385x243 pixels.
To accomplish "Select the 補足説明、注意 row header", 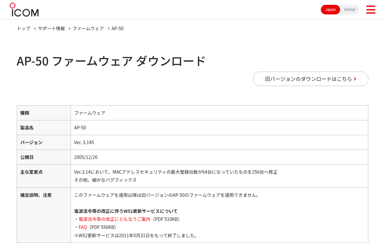I will (44, 215).
